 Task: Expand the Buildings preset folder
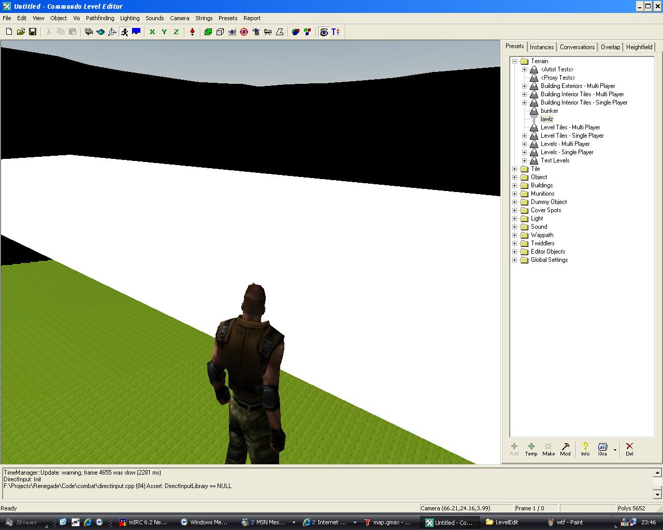click(515, 185)
